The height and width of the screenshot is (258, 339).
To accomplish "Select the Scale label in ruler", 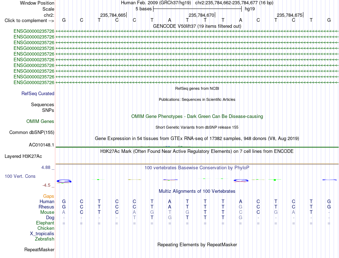I will (48, 9).
